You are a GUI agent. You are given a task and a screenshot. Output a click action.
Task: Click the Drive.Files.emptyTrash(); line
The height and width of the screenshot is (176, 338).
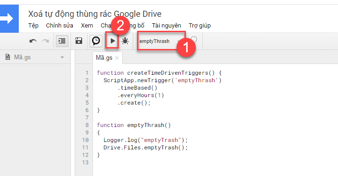coord(146,148)
